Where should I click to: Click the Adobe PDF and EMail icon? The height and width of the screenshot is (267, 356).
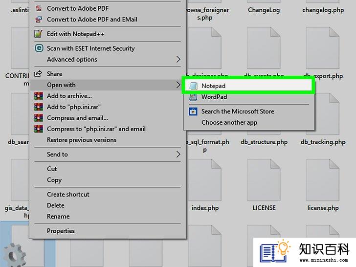pos(39,19)
